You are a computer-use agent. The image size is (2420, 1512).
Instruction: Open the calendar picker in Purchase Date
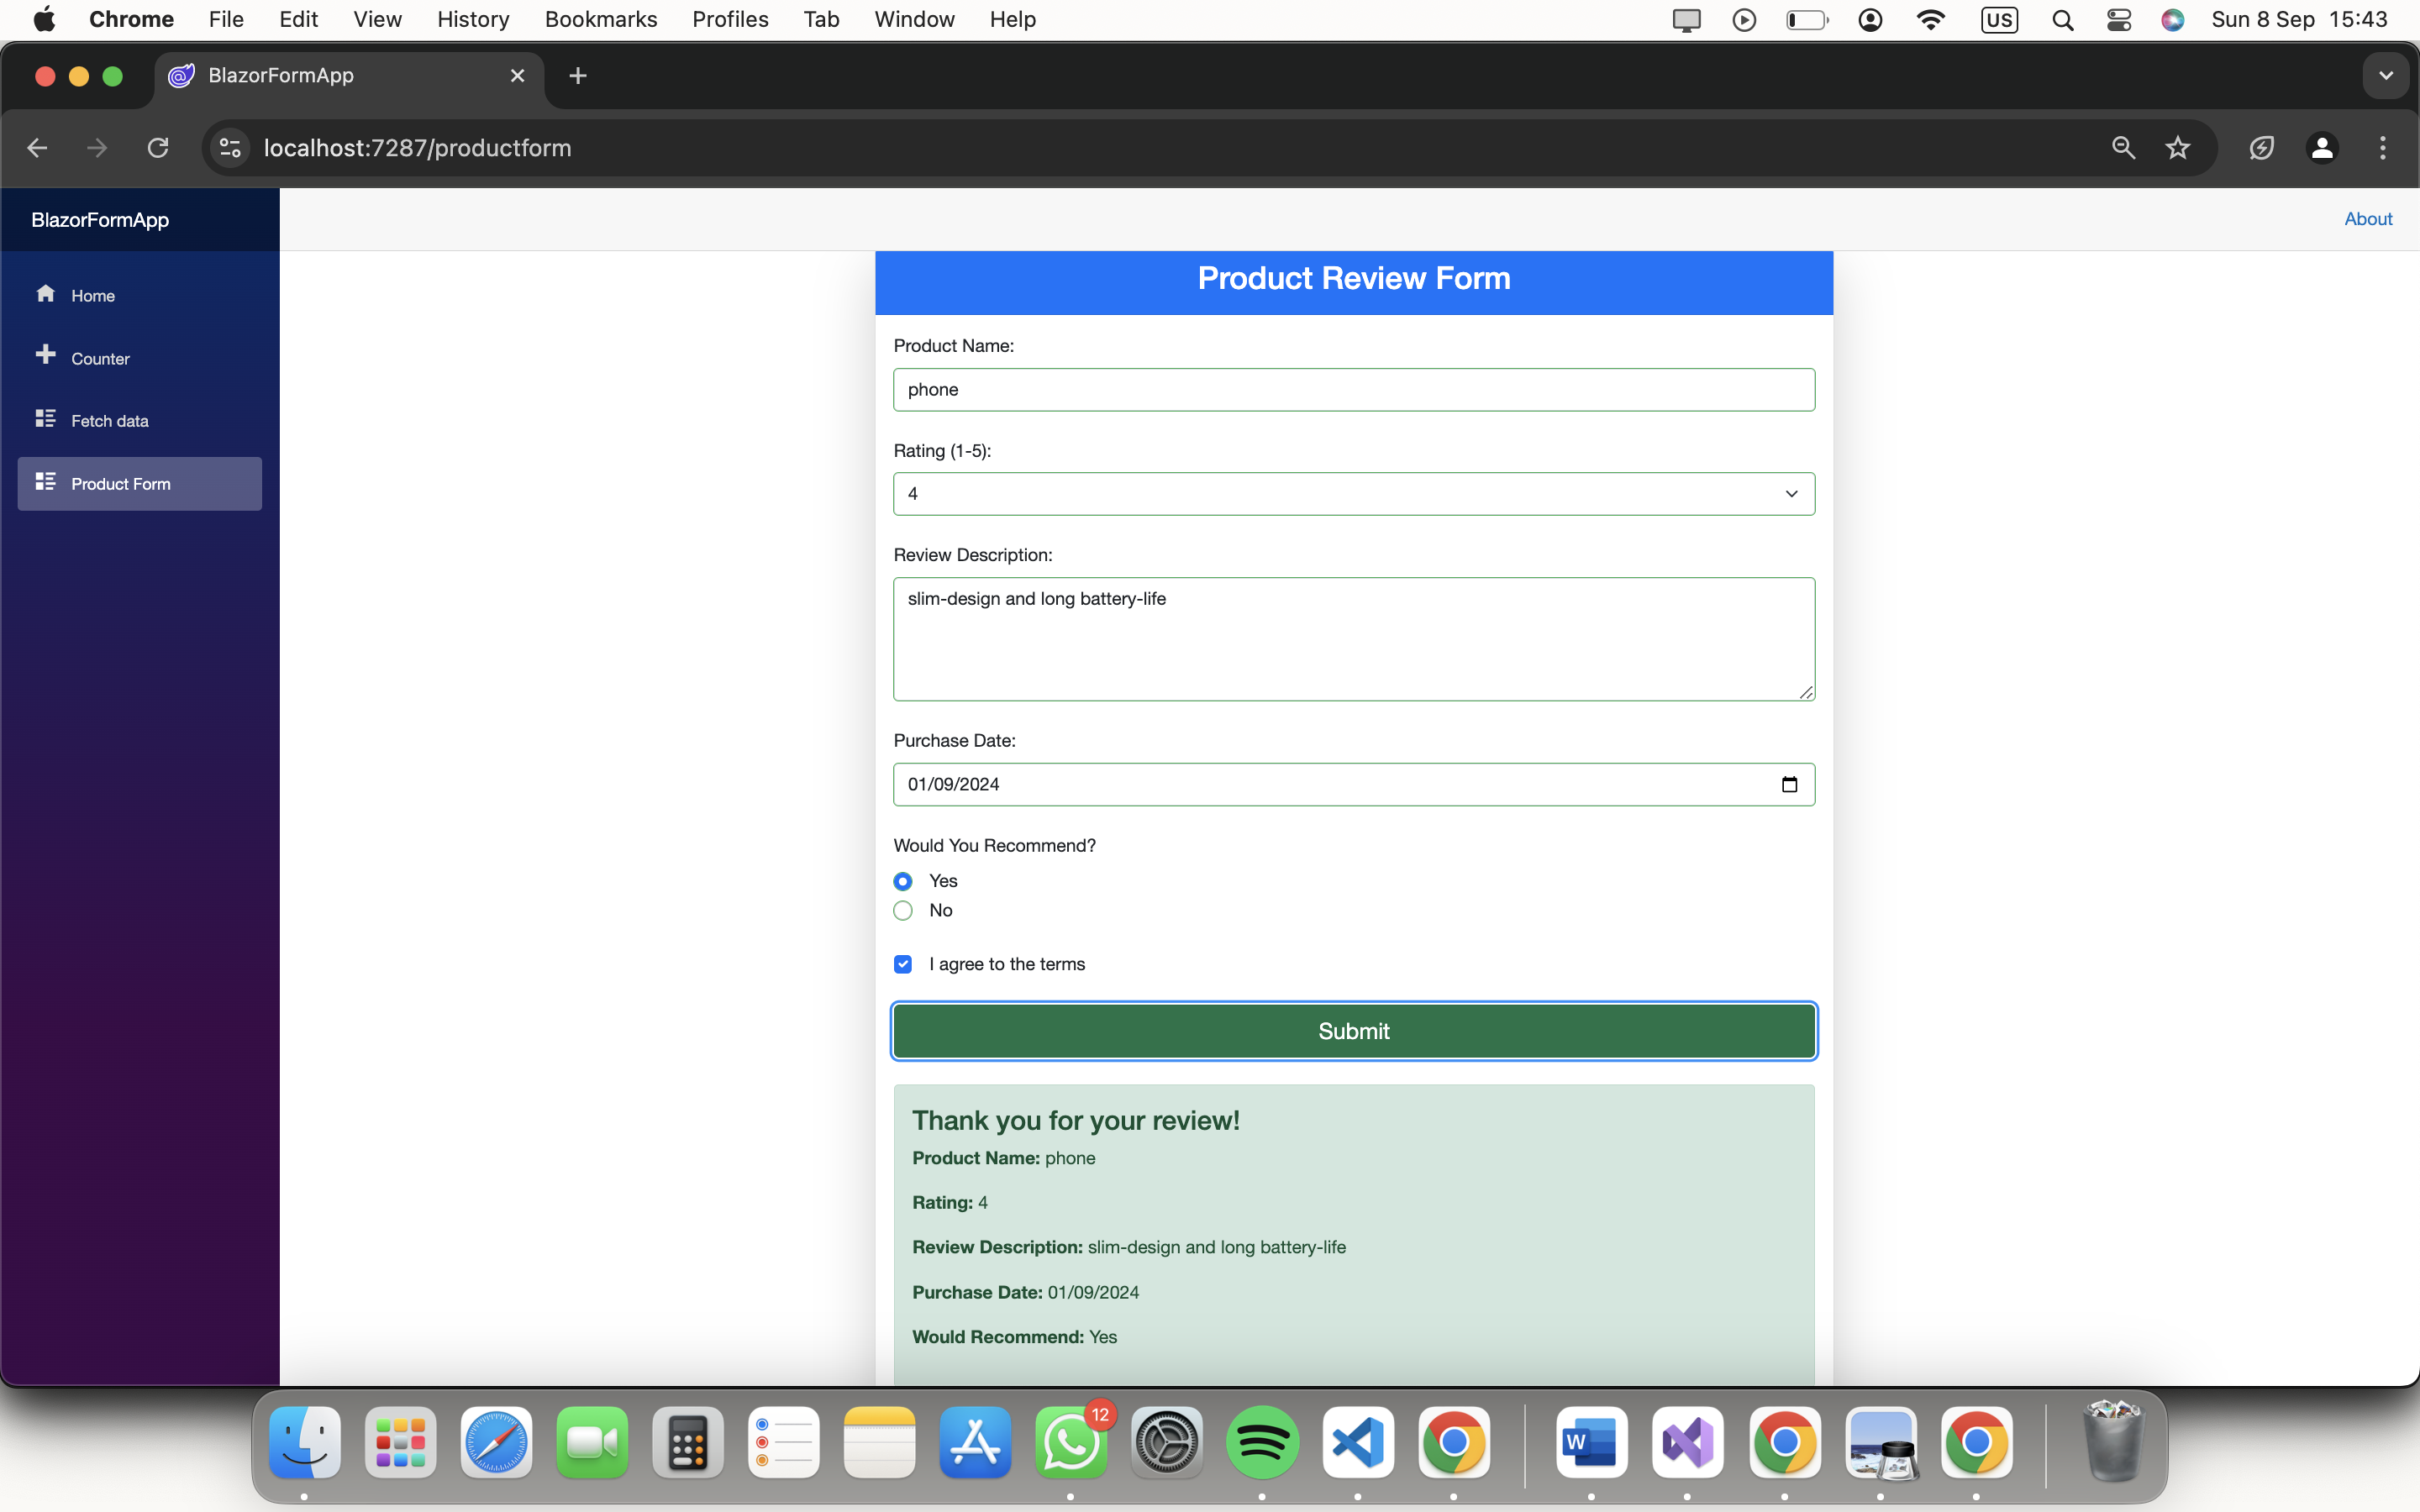1789,785
